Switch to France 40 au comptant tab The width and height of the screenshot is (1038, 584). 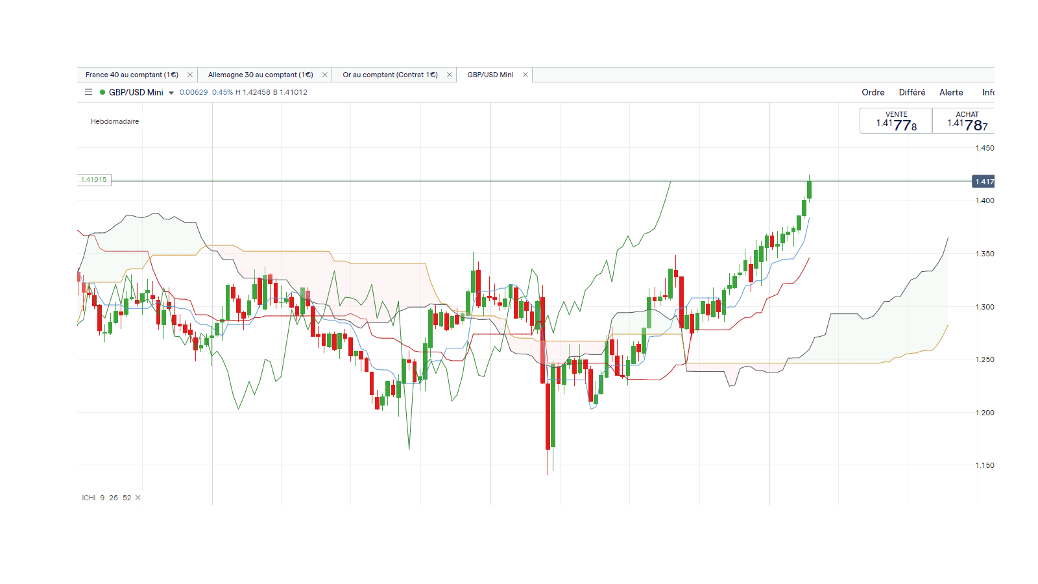click(x=132, y=75)
